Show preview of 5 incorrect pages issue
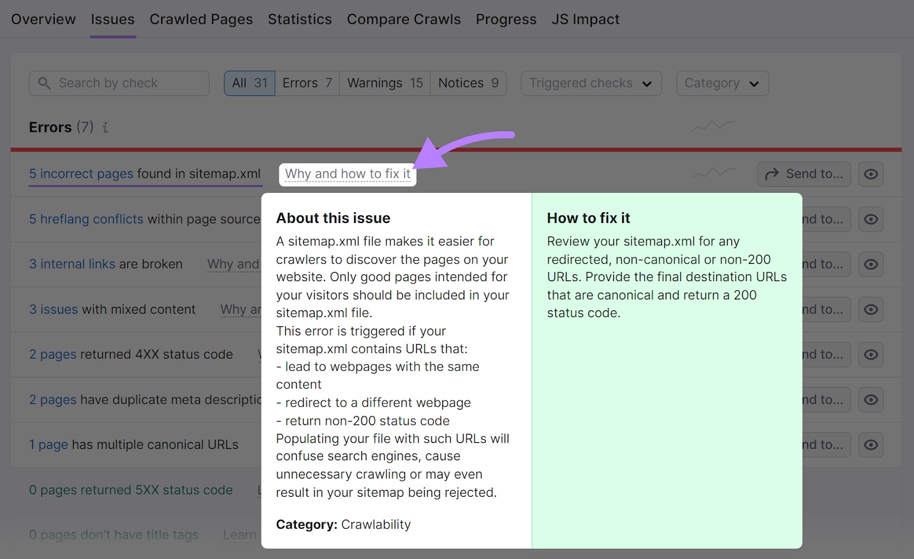 [x=871, y=174]
